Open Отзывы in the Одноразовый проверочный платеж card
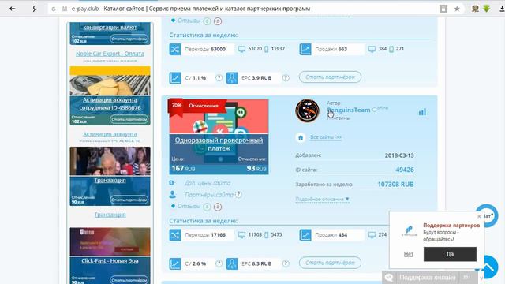Image resolution: width=505 pixels, height=284 pixels. [189, 207]
